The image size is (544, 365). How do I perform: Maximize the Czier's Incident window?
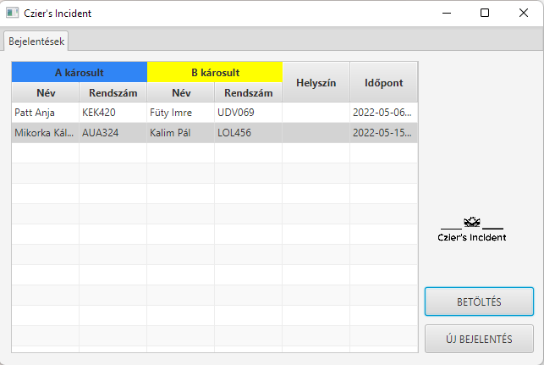[x=485, y=13]
